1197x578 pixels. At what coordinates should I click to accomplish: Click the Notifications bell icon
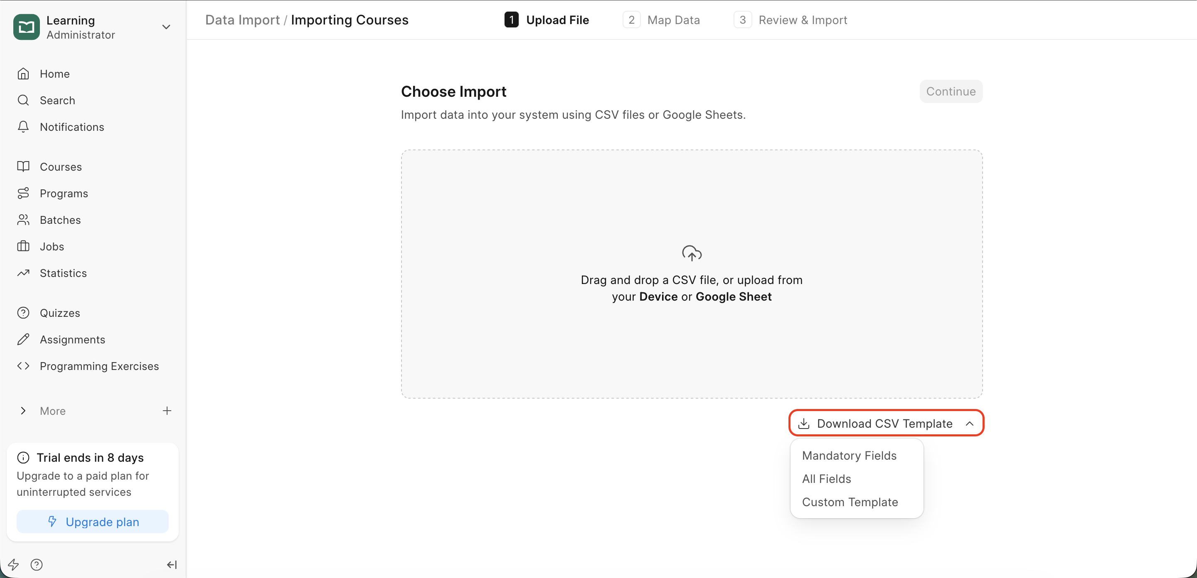(23, 127)
